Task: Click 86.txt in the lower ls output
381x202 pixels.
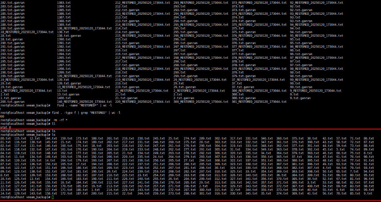Action: (369, 138)
